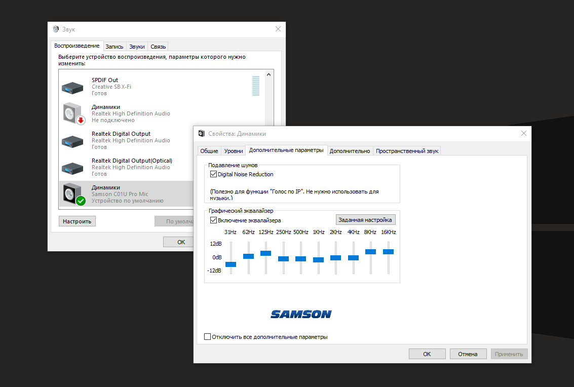Click the 'Не подключено' status text
Image resolution: width=574 pixels, height=387 pixels.
113,120
